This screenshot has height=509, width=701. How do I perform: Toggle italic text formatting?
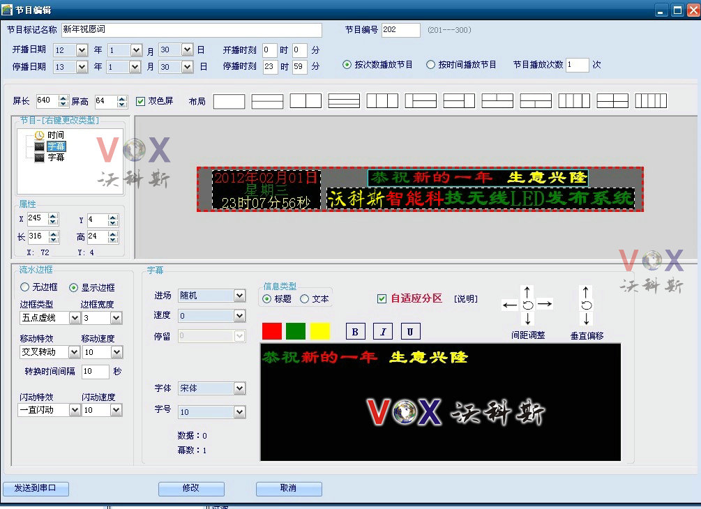(383, 331)
